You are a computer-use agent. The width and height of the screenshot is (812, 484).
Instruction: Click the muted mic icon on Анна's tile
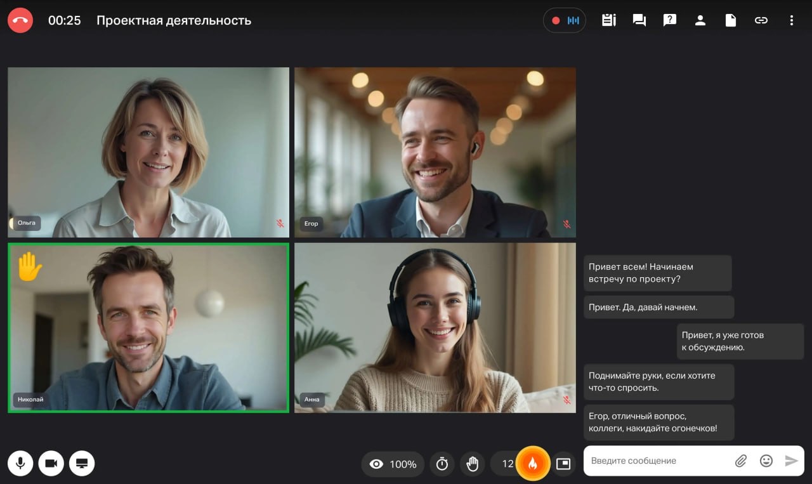pyautogui.click(x=567, y=400)
